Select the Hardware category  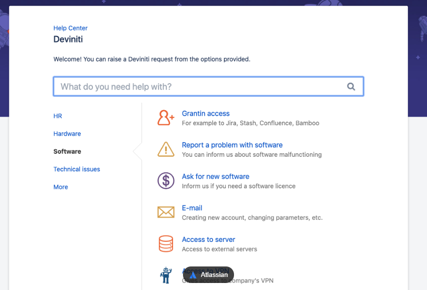(67, 134)
